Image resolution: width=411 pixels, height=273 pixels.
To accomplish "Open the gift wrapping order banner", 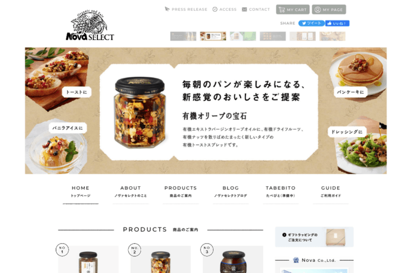I will (314, 237).
